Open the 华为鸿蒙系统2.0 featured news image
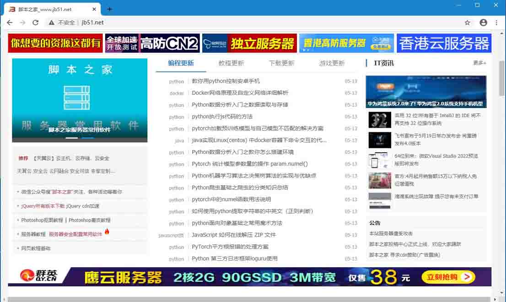The image size is (506, 302). 426,92
